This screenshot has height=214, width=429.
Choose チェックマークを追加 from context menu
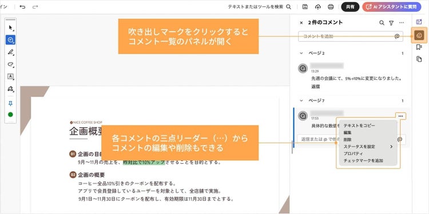click(363, 160)
